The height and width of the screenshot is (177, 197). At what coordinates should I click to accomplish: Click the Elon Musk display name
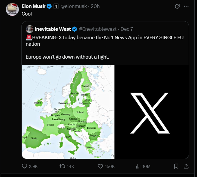coord(33,6)
